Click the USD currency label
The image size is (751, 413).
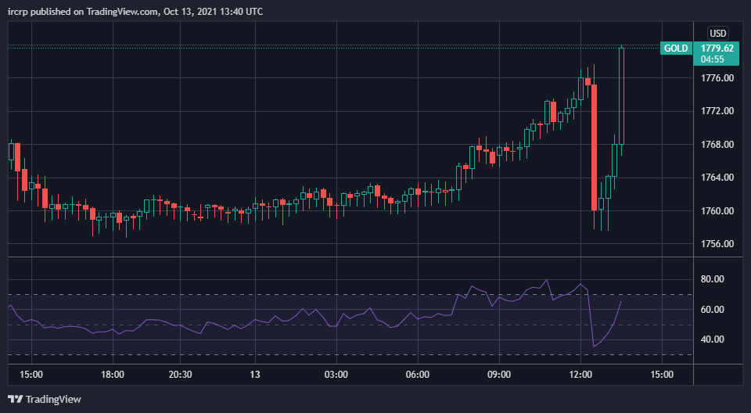click(718, 33)
